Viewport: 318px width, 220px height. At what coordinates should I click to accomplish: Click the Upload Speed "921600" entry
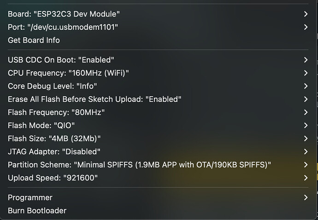click(x=53, y=178)
